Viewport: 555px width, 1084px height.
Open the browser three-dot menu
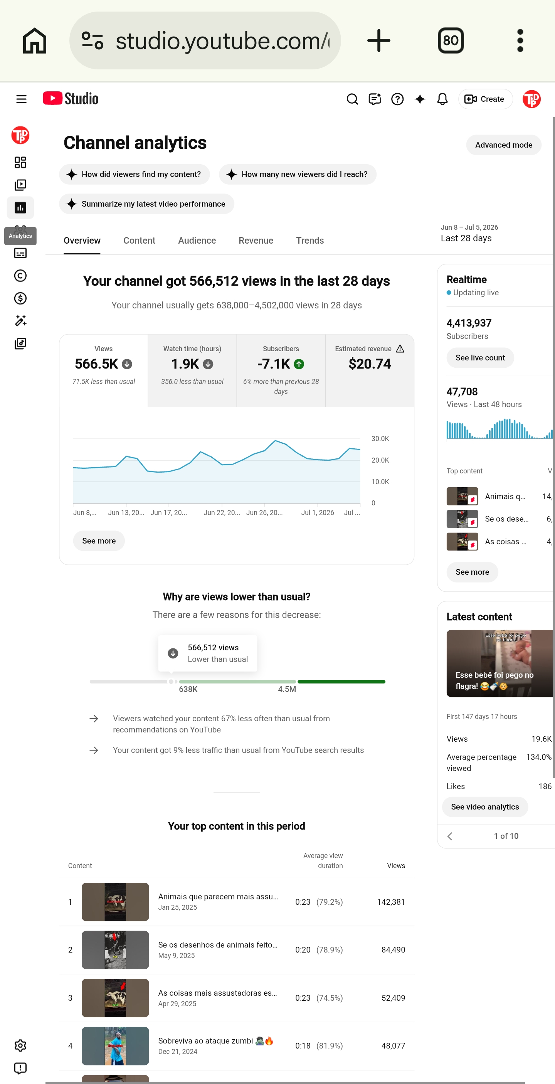point(520,41)
